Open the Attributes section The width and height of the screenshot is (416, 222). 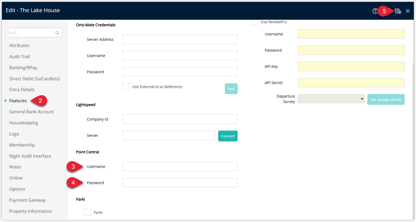click(19, 45)
